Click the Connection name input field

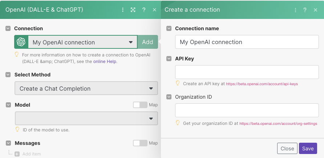click(247, 42)
